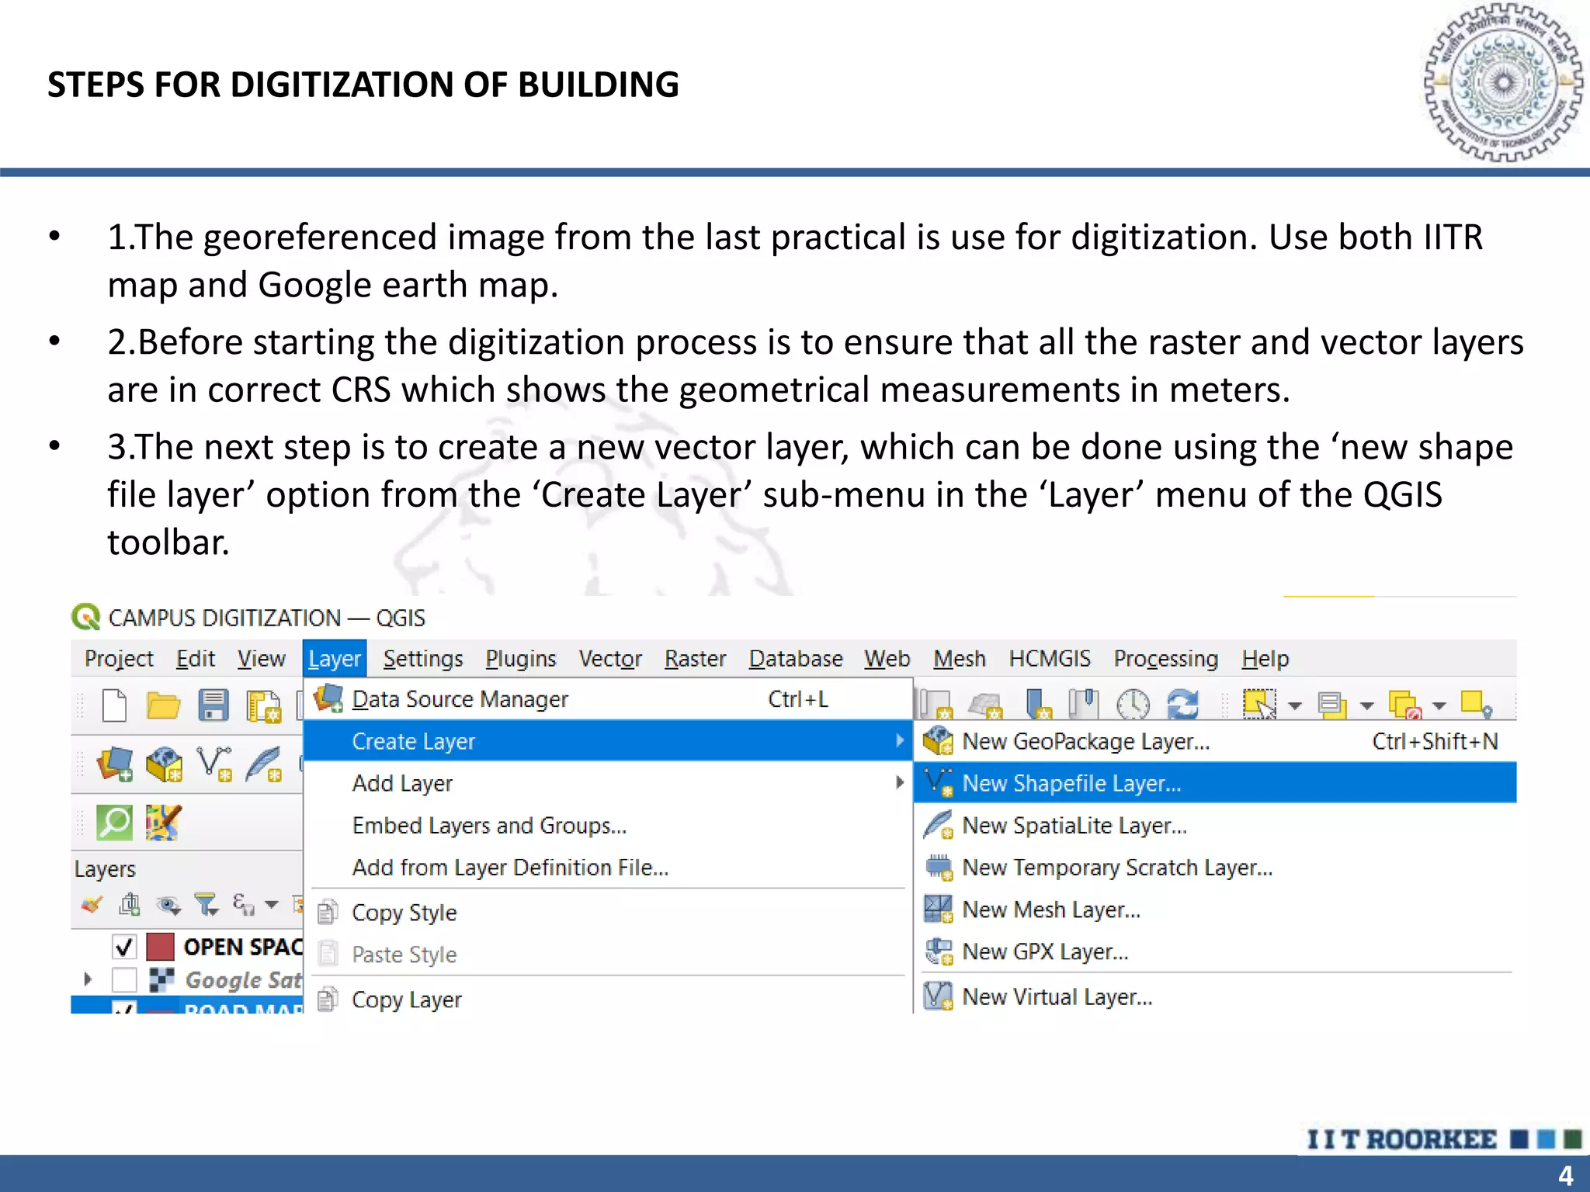This screenshot has width=1590, height=1192.
Task: Select New Temporary Scratch Layer option
Action: [x=1216, y=867]
